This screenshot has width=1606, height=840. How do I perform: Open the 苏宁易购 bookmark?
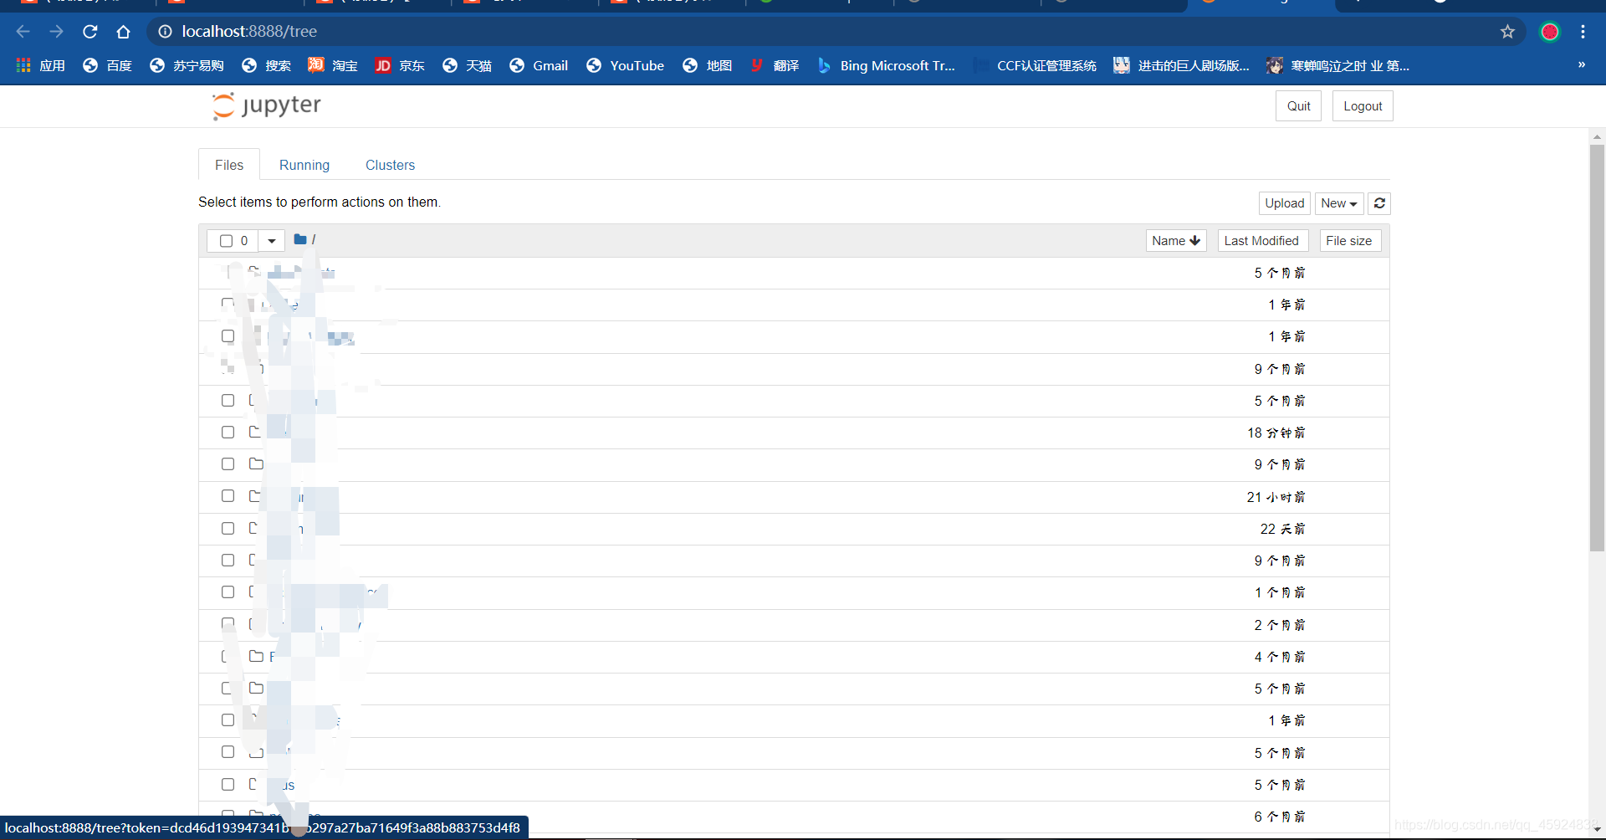click(187, 65)
